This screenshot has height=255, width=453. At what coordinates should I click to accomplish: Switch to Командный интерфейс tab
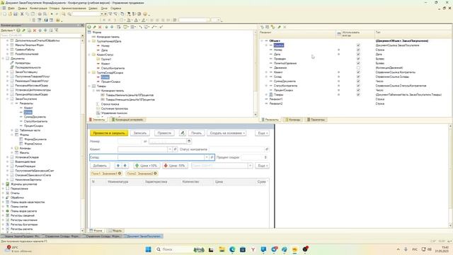127,120
